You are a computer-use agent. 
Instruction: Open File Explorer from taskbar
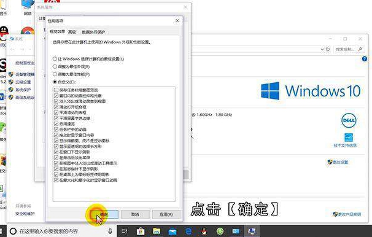click(157, 231)
